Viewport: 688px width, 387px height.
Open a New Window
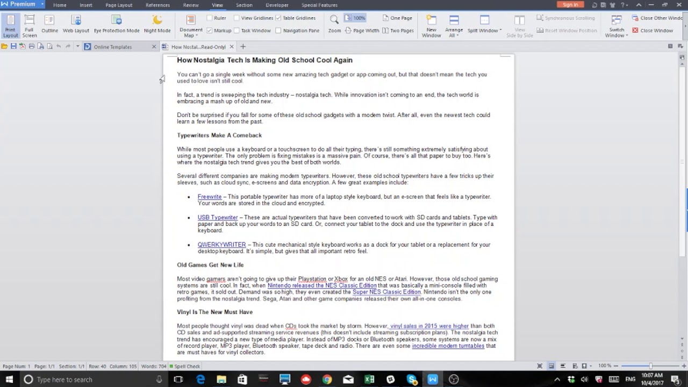(431, 26)
